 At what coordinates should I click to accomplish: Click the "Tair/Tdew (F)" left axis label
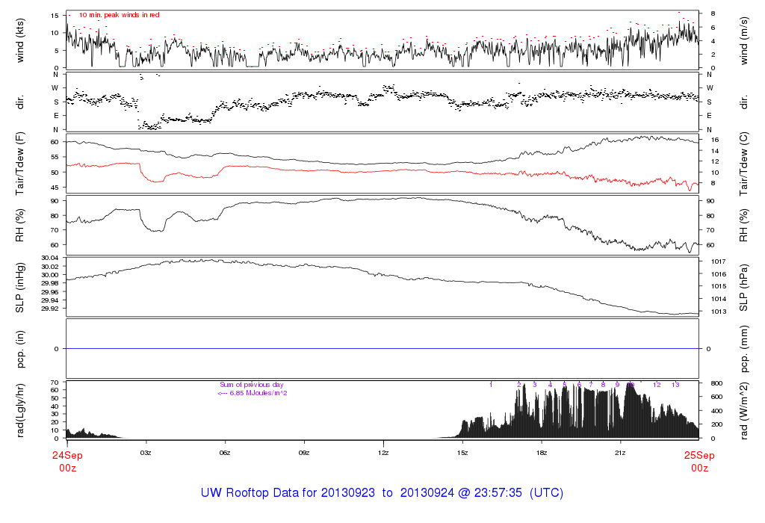click(20, 164)
